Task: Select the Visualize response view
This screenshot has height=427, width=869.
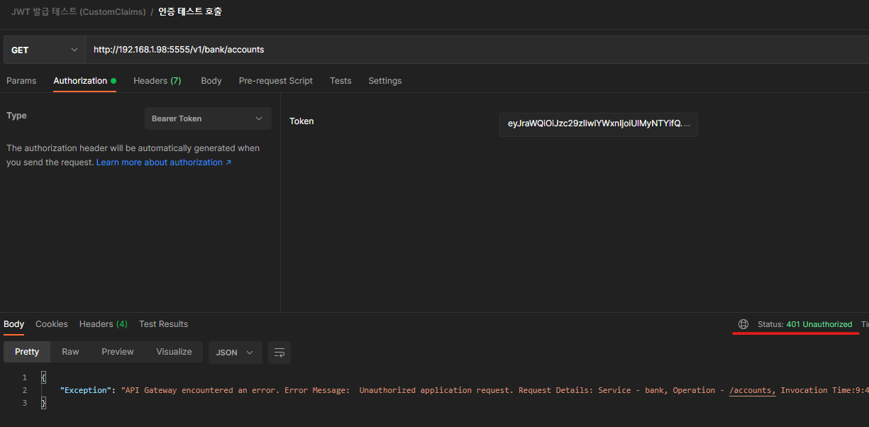Action: 174,352
